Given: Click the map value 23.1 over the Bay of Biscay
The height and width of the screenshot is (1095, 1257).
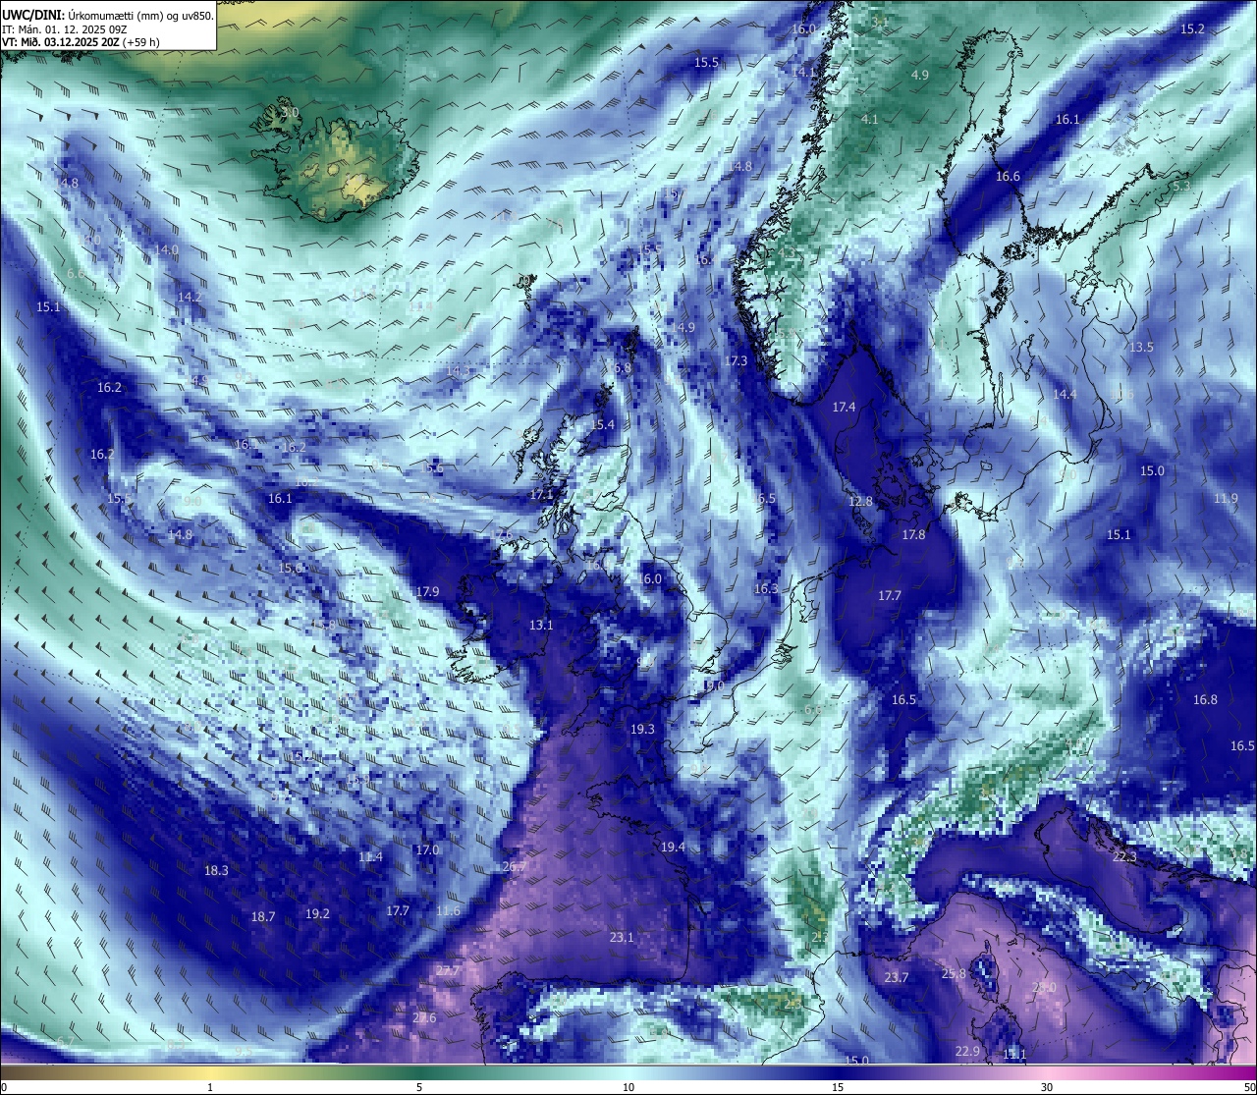Looking at the screenshot, I should click(622, 938).
